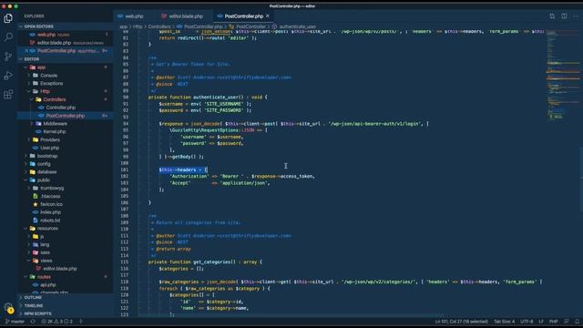Viewport: 583px width, 328px height.
Task: Click authenticate_user in breadcrumb
Action: pyautogui.click(x=298, y=26)
